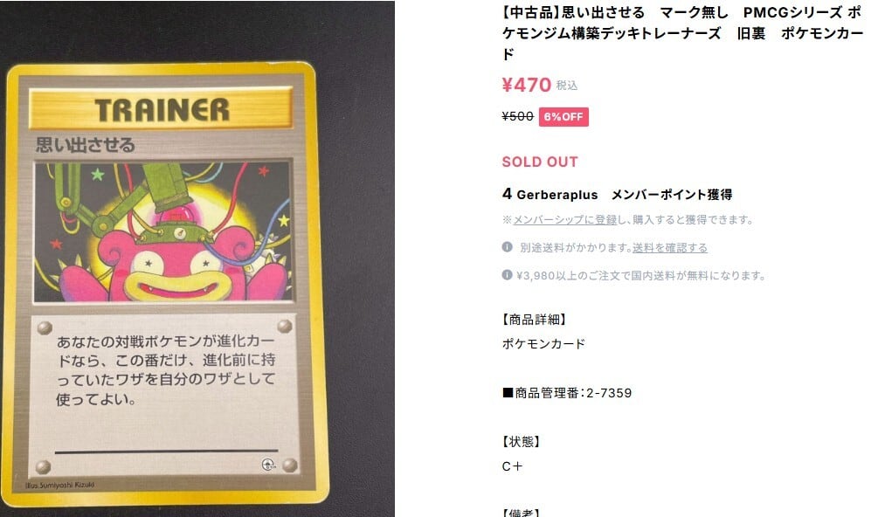Viewport: 871px width, 517px height.
Task: Click the ¥470 sale price
Action: click(x=527, y=85)
